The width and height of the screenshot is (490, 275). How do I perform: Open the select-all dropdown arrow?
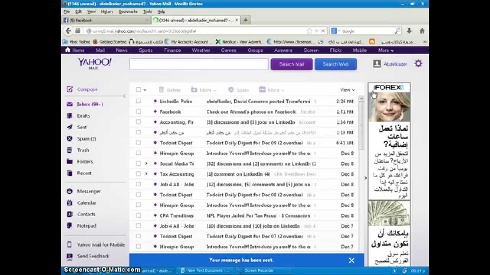click(x=145, y=90)
